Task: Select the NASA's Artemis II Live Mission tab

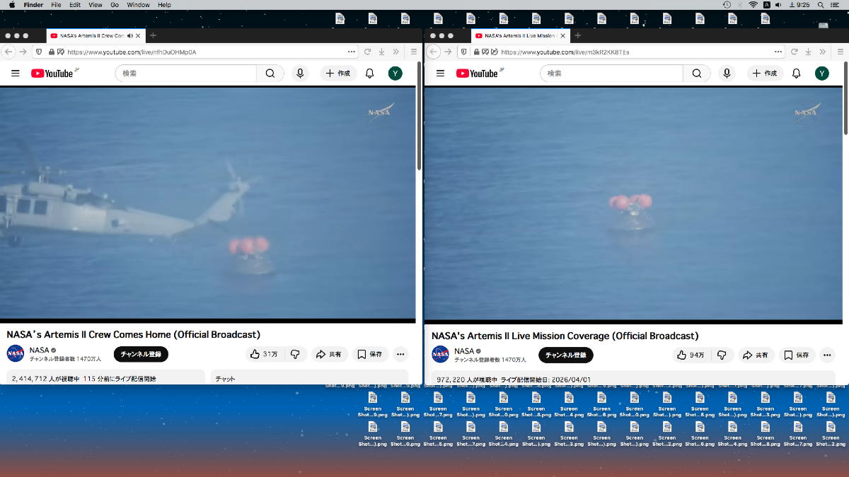Action: coord(519,35)
